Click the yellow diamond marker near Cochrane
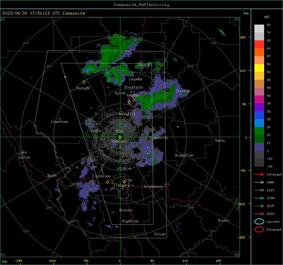Screen dimensions: 283x265 [108, 182]
